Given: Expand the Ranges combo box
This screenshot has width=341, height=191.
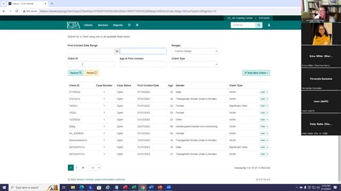Looking at the screenshot, I should pos(194,51).
